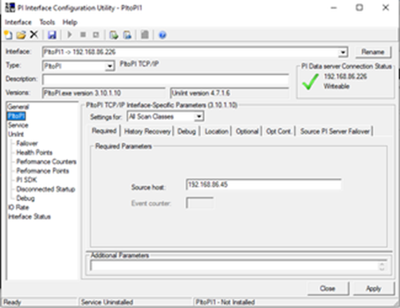This screenshot has height=308, width=400.
Task: Click the PItoPI1 - Not Installed status text
Action: point(225,302)
